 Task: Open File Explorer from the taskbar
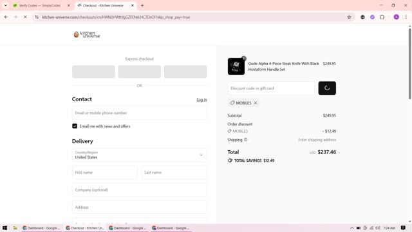pyautogui.click(x=15, y=227)
